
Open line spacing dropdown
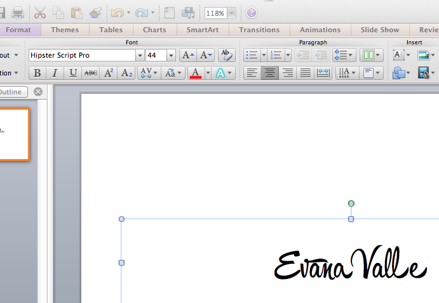pos(344,55)
